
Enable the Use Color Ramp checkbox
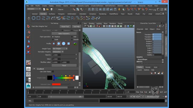[53, 71]
